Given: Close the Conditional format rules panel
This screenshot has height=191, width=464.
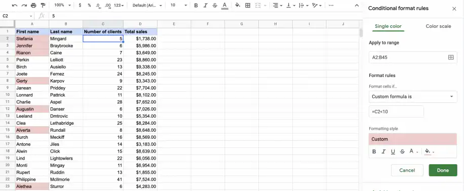Looking at the screenshot, I should (x=454, y=9).
